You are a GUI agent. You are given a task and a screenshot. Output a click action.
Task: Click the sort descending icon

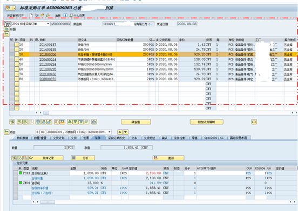[75, 122]
